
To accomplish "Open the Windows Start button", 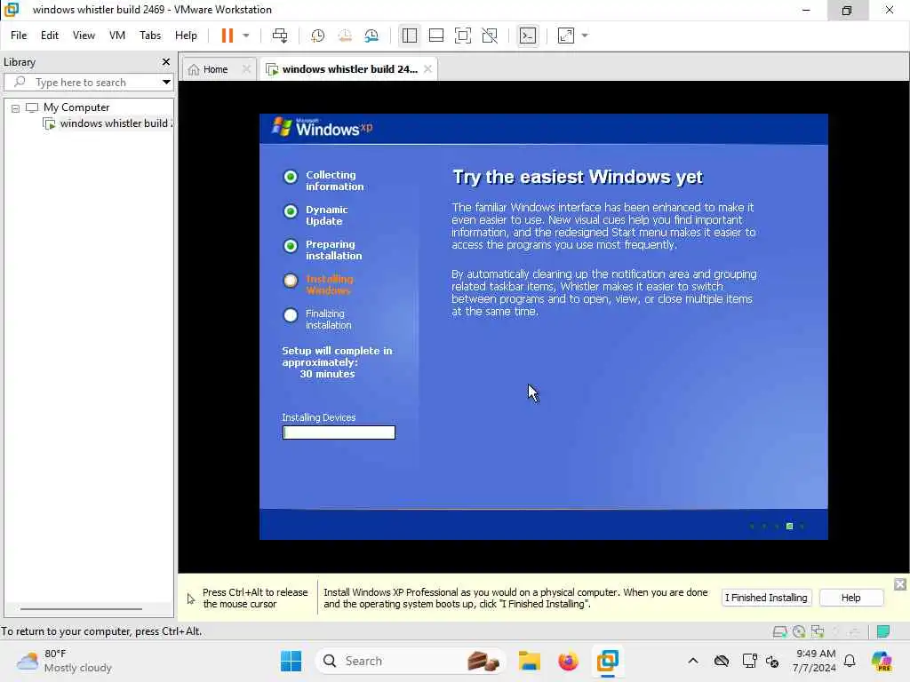I will 291,661.
